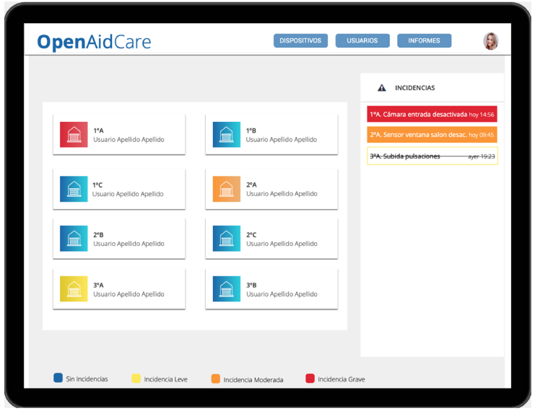Click the orange house icon for 2ºA
Image resolution: width=535 pixels, height=411 pixels.
pyautogui.click(x=227, y=189)
